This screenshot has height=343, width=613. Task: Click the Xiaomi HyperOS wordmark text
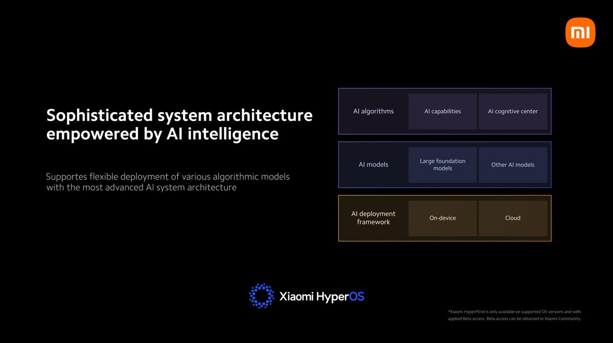pyautogui.click(x=322, y=297)
